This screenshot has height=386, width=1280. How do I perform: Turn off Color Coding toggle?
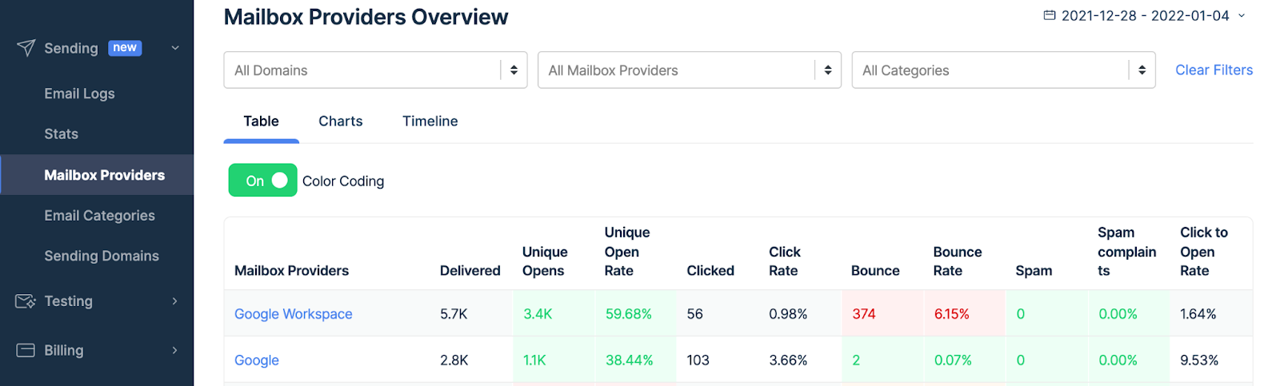pos(262,181)
